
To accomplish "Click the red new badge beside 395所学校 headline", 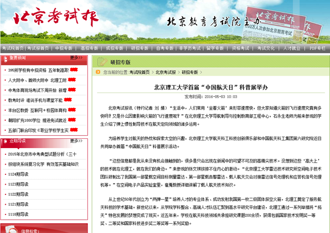I will [74, 69].
